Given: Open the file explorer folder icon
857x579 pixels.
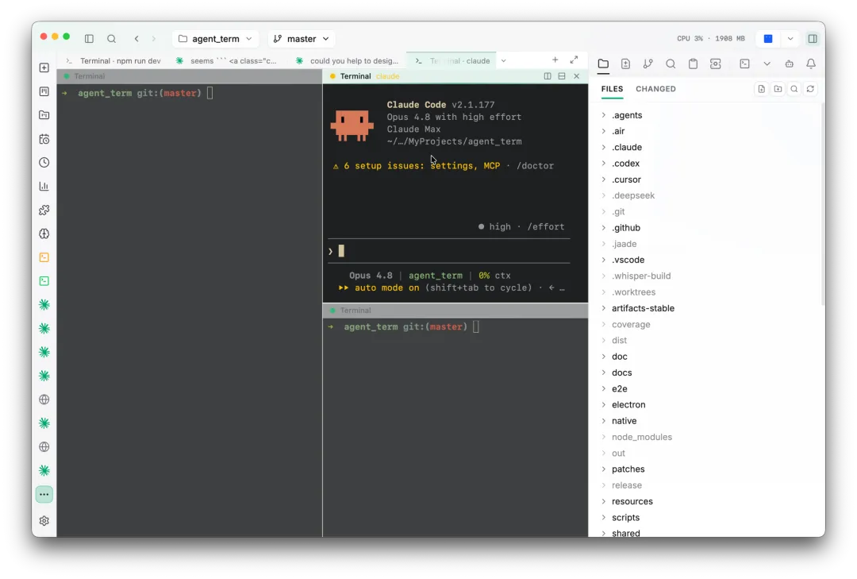Looking at the screenshot, I should tap(603, 64).
